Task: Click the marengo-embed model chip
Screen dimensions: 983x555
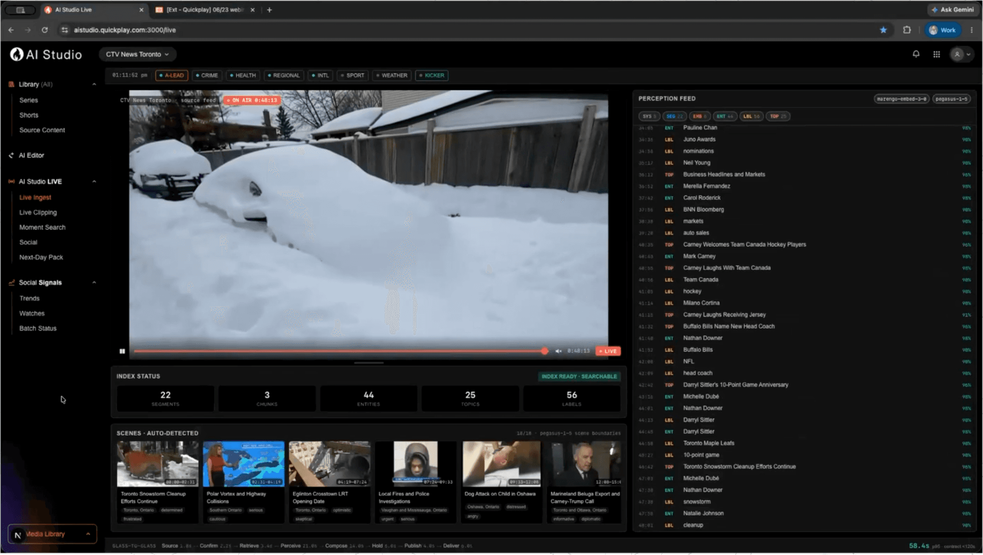Action: [901, 99]
